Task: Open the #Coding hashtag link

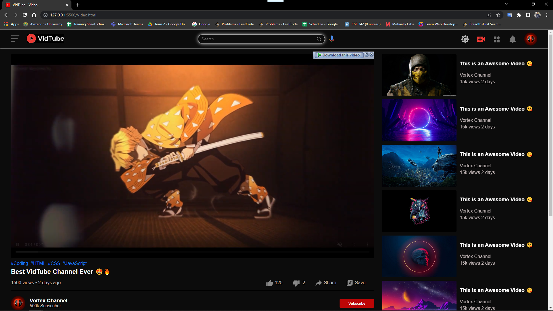Action: pyautogui.click(x=19, y=263)
